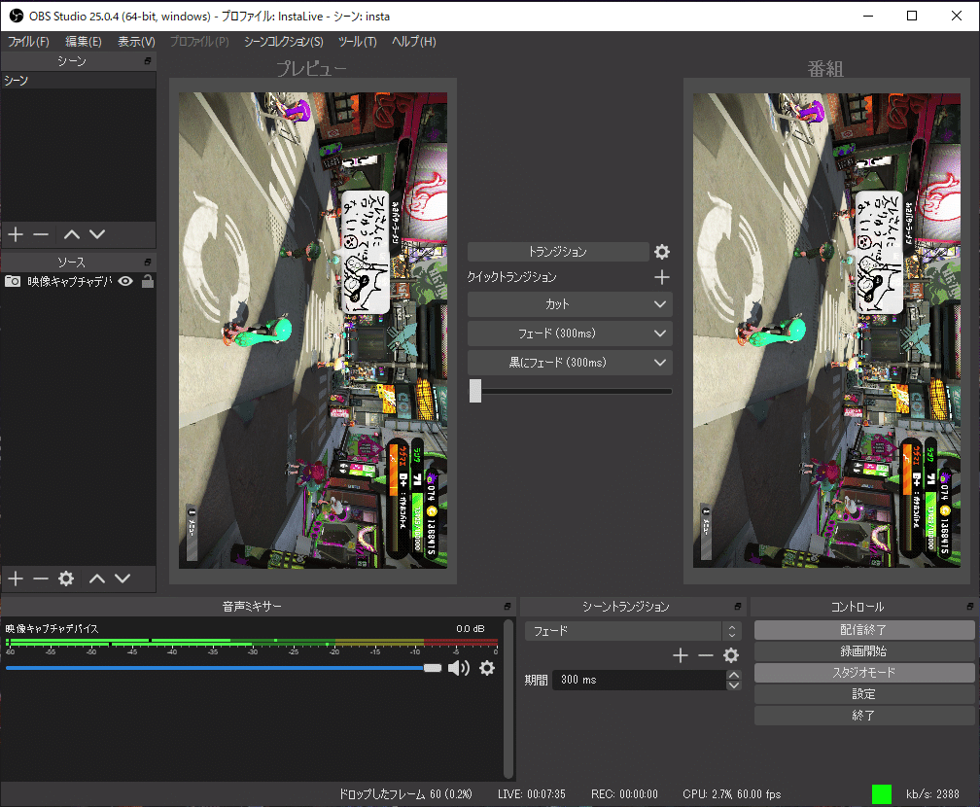Open the ツール menu
980x807 pixels.
pos(358,42)
